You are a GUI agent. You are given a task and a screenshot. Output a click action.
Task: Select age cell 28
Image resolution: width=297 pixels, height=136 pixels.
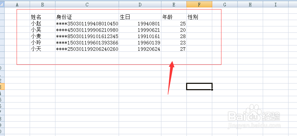(x=174, y=36)
